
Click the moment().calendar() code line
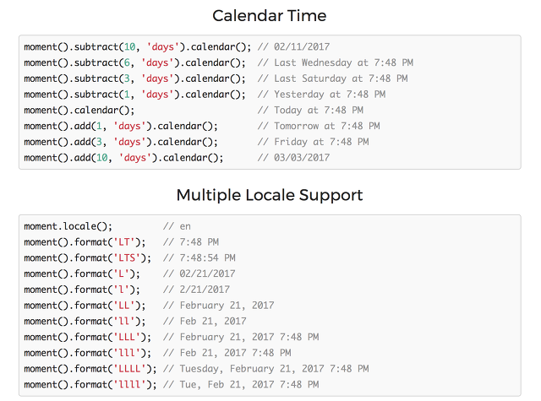[x=79, y=111]
